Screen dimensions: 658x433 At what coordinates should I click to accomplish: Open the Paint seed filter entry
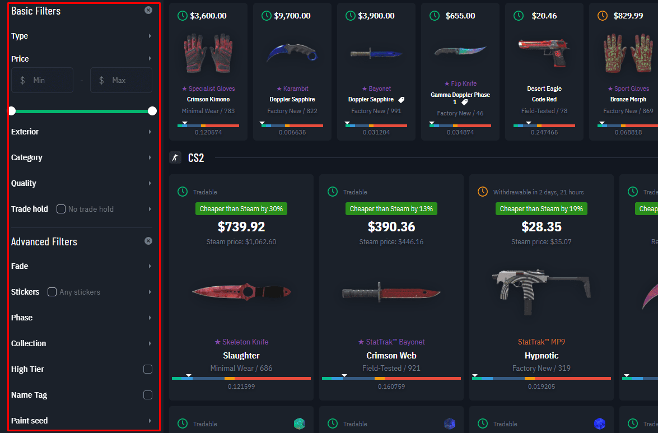tap(81, 421)
